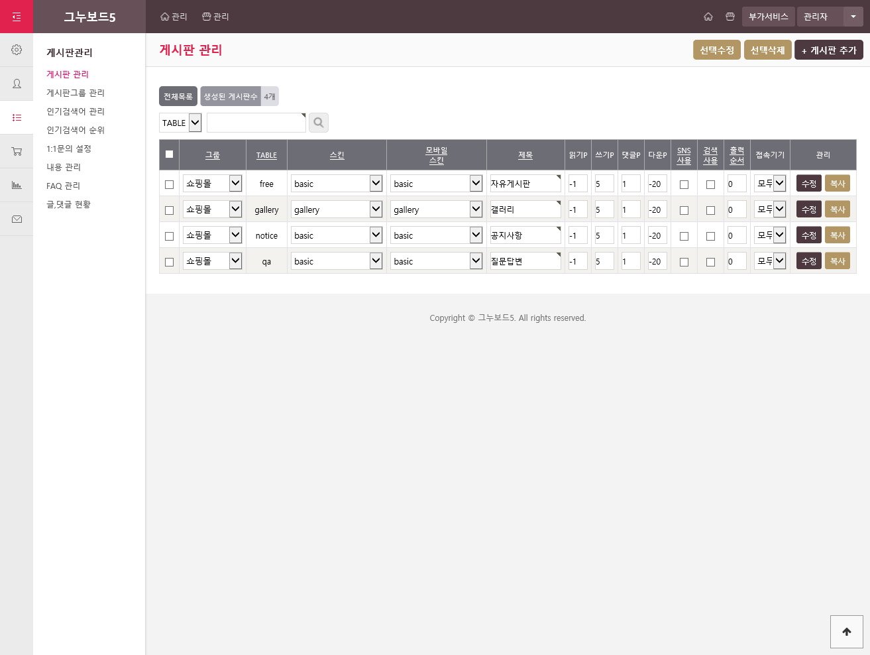This screenshot has height=655, width=870.
Task: Check the select-all checkbox in the table header
Action: 169,154
